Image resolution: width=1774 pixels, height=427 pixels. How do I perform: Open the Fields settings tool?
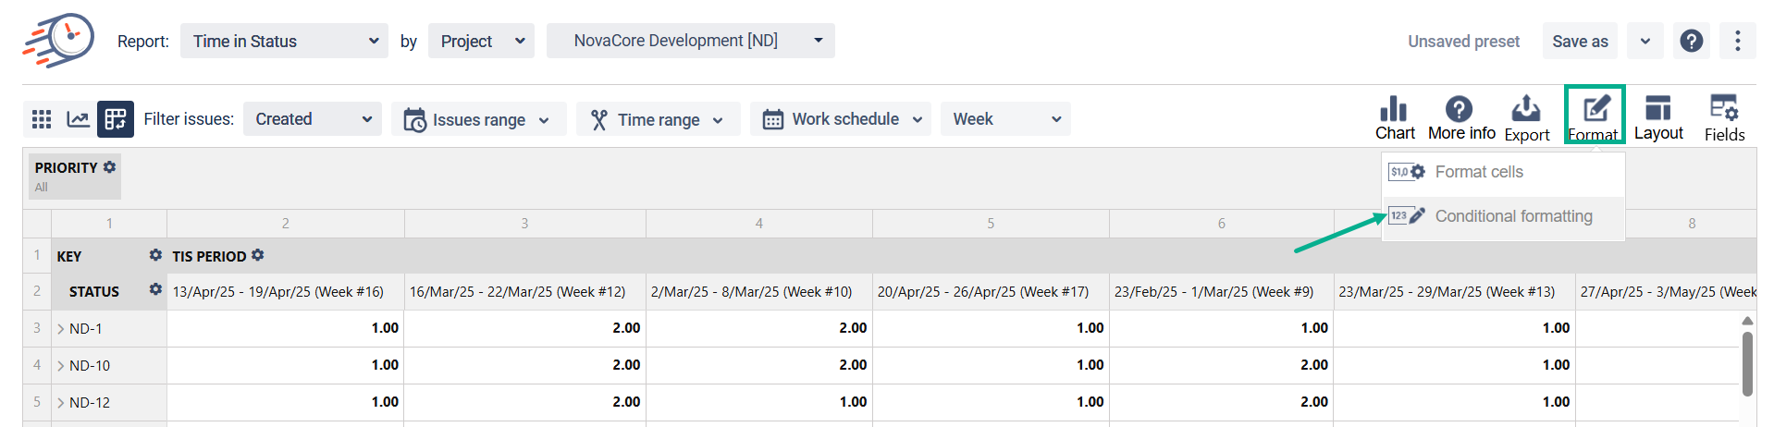tap(1724, 118)
